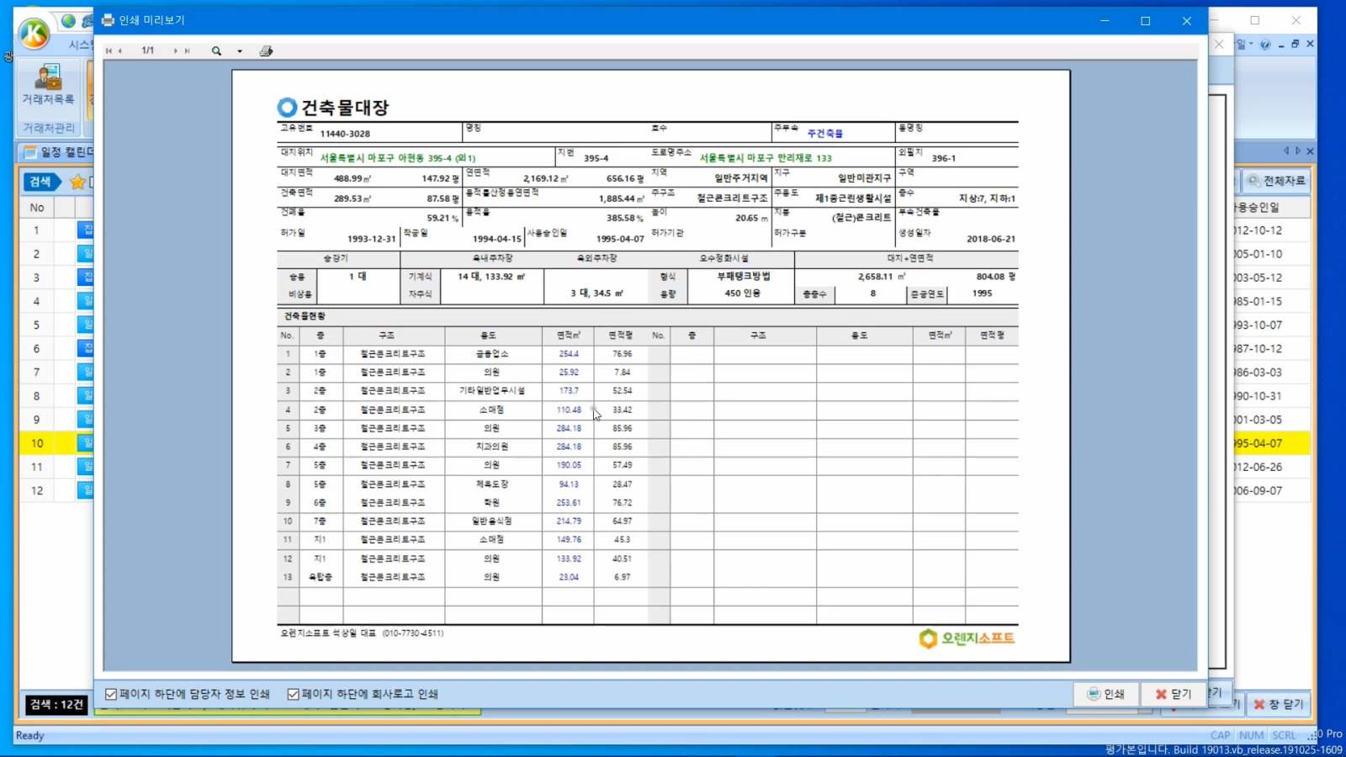The image size is (1346, 757).
Task: Click the yellow star favorites icon
Action: click(77, 182)
